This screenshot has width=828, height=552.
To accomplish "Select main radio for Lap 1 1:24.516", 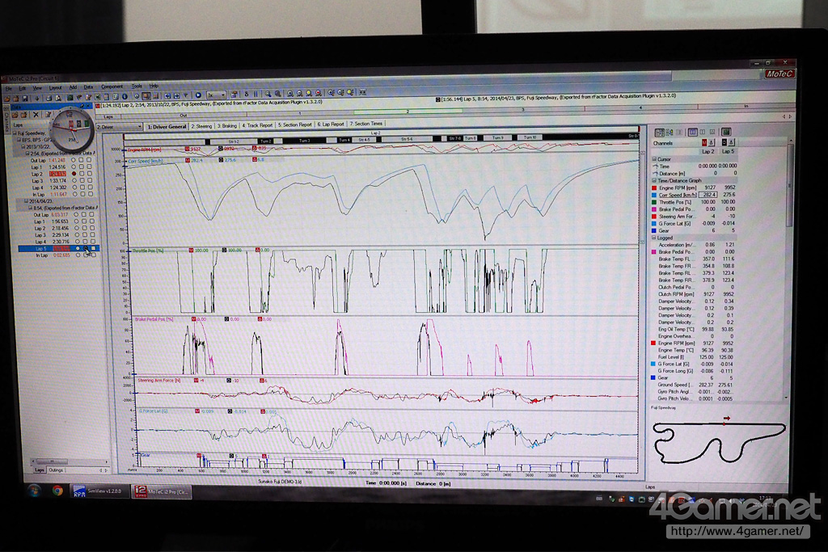I will (x=74, y=166).
